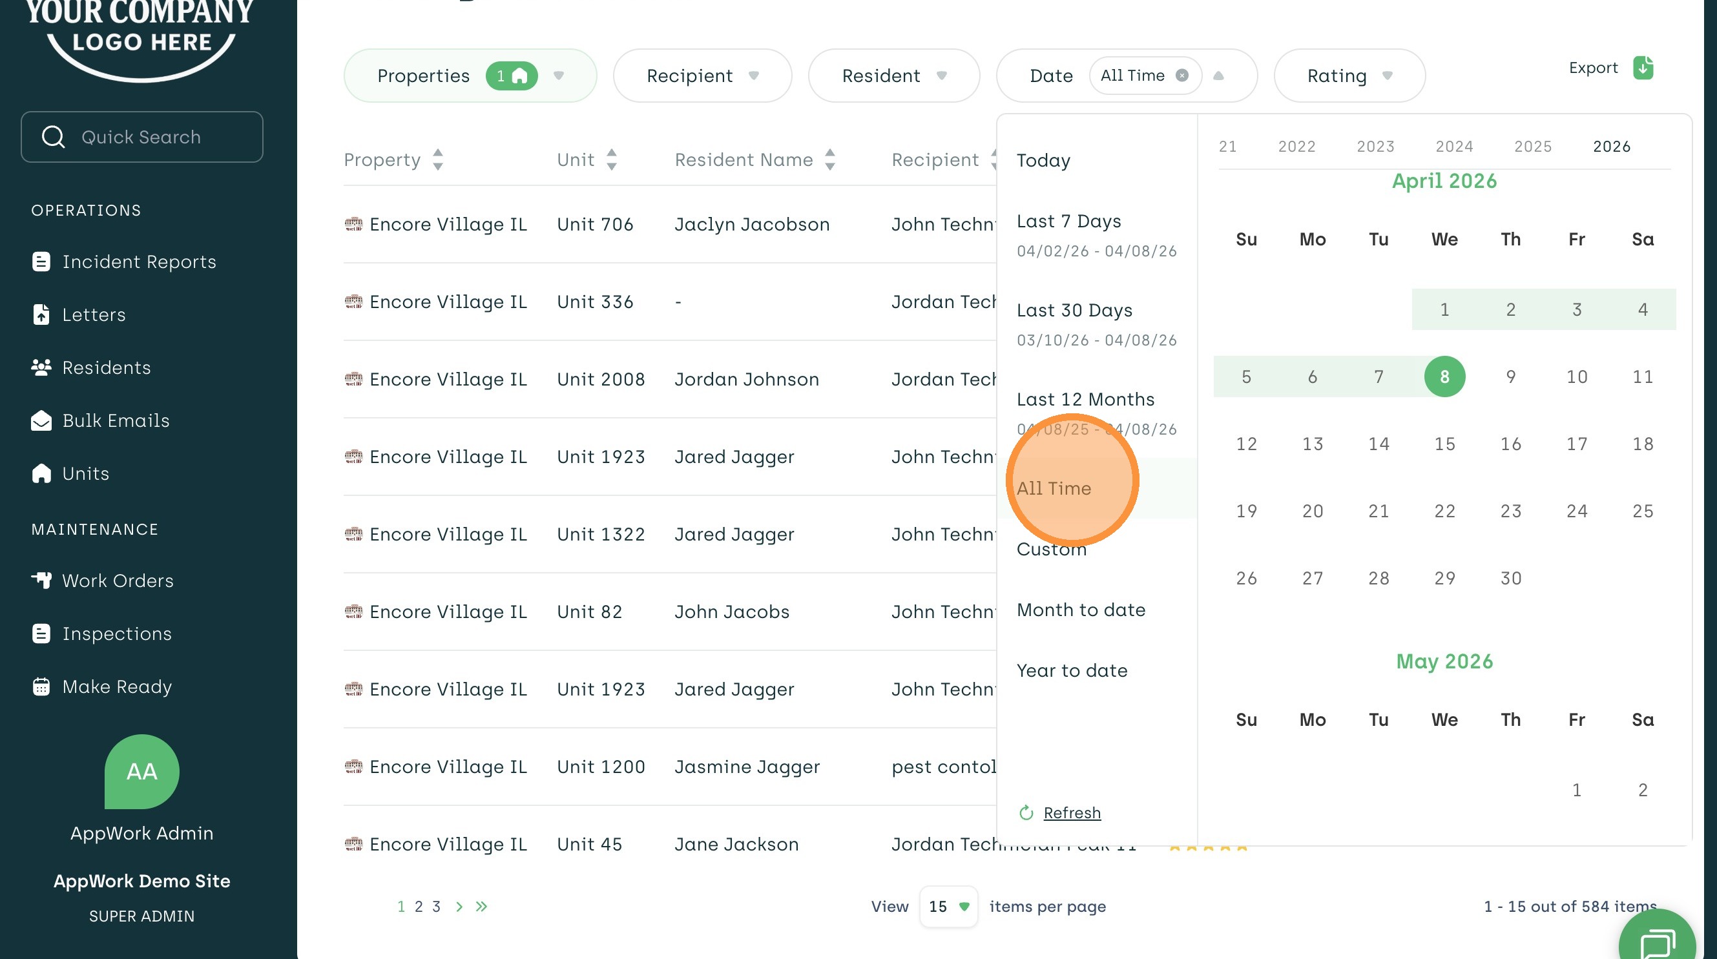
Task: Click the Refresh link
Action: pos(1071,813)
